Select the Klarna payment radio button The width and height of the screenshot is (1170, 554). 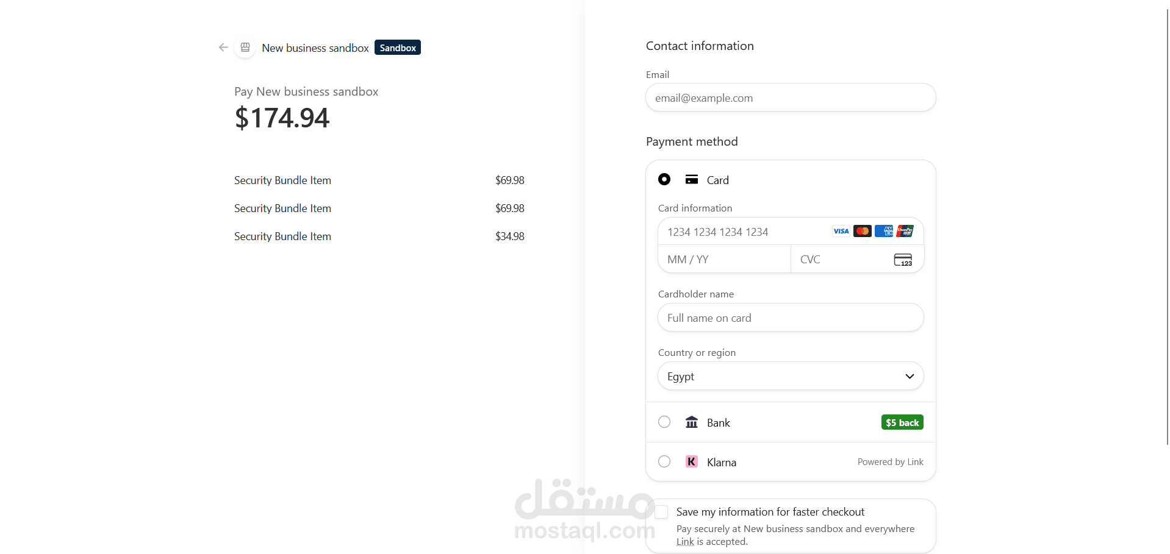(664, 461)
